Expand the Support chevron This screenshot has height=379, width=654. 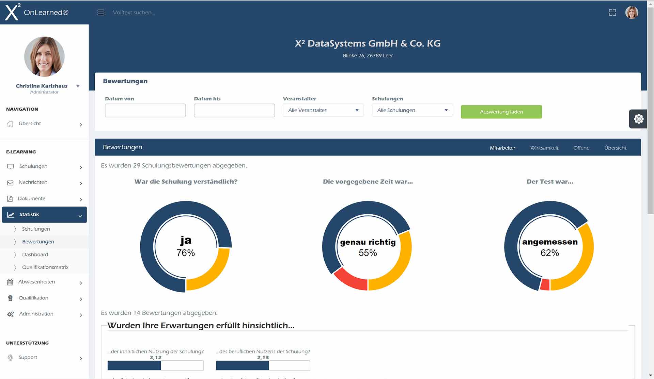[x=81, y=359]
